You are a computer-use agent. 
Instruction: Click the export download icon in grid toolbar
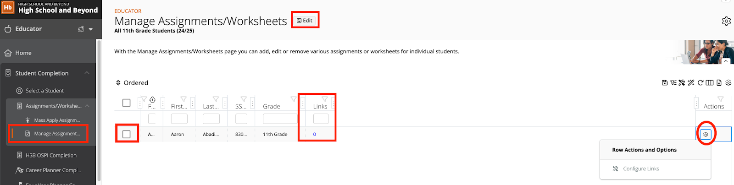719,83
